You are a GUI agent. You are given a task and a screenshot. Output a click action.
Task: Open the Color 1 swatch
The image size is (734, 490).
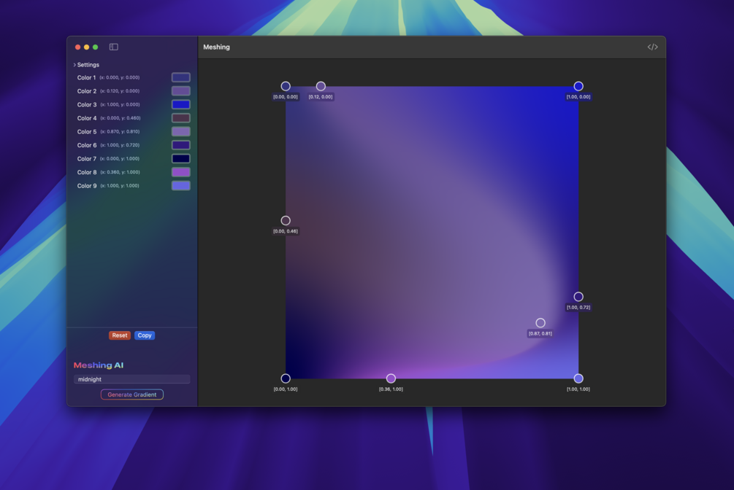pyautogui.click(x=180, y=77)
